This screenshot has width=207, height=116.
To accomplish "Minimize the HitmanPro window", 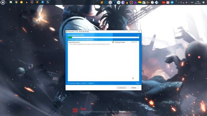I will (x=129, y=32).
